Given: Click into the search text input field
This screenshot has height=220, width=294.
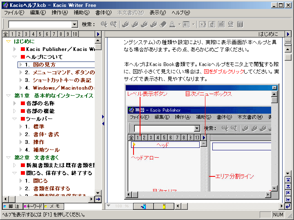Looking at the screenshot, I should click(x=40, y=24).
